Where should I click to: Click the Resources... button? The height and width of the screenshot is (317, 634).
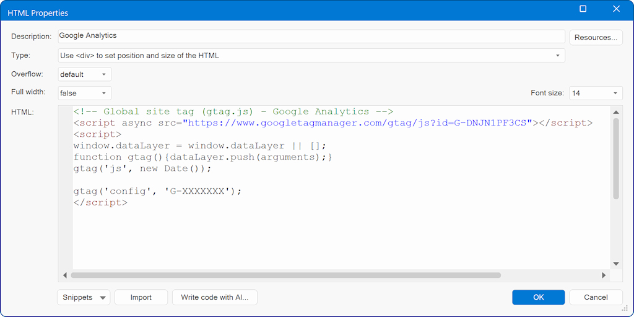point(596,37)
